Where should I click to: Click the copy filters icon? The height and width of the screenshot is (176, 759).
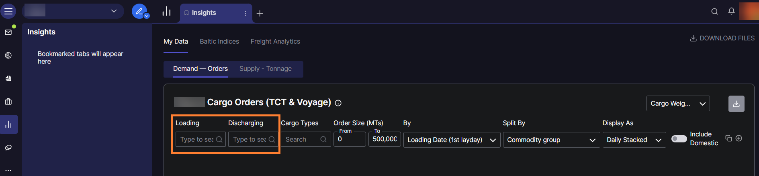pos(728,138)
